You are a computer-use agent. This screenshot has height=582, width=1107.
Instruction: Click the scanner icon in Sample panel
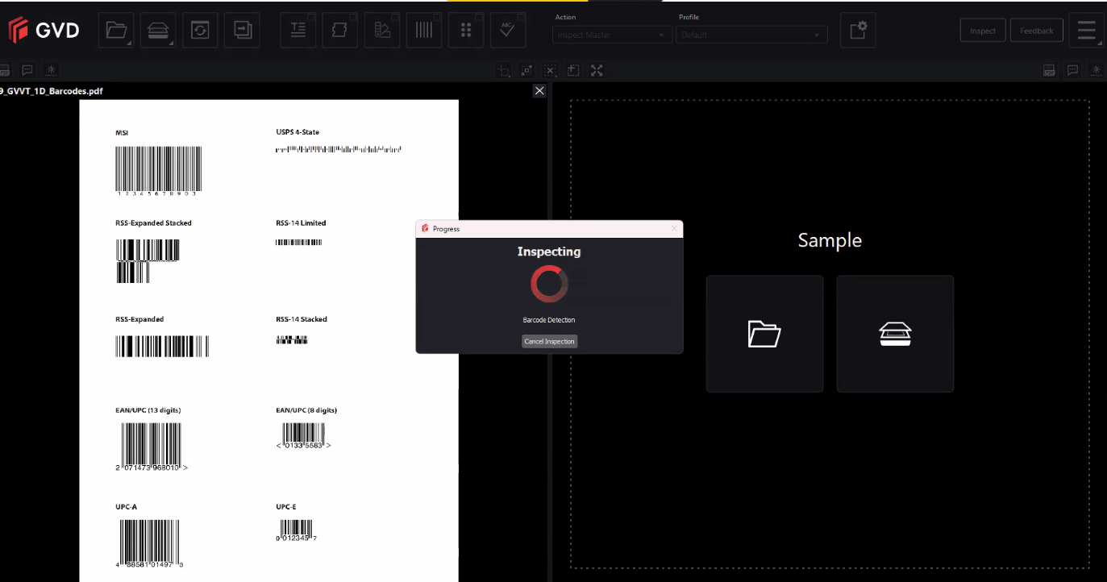pyautogui.click(x=895, y=334)
